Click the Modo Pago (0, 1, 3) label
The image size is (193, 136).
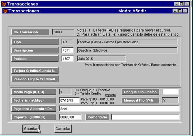(34, 92)
